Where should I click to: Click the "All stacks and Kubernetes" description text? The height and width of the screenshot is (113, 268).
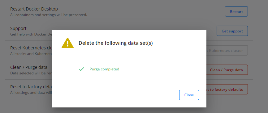(31, 54)
